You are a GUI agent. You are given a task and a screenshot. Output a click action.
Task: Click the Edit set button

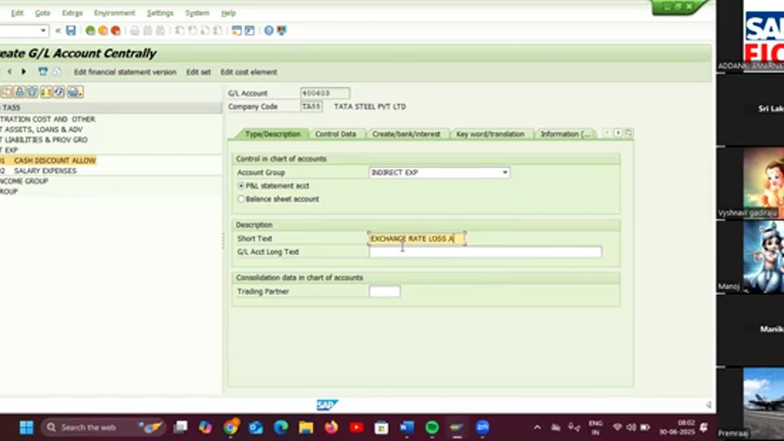[x=198, y=72]
